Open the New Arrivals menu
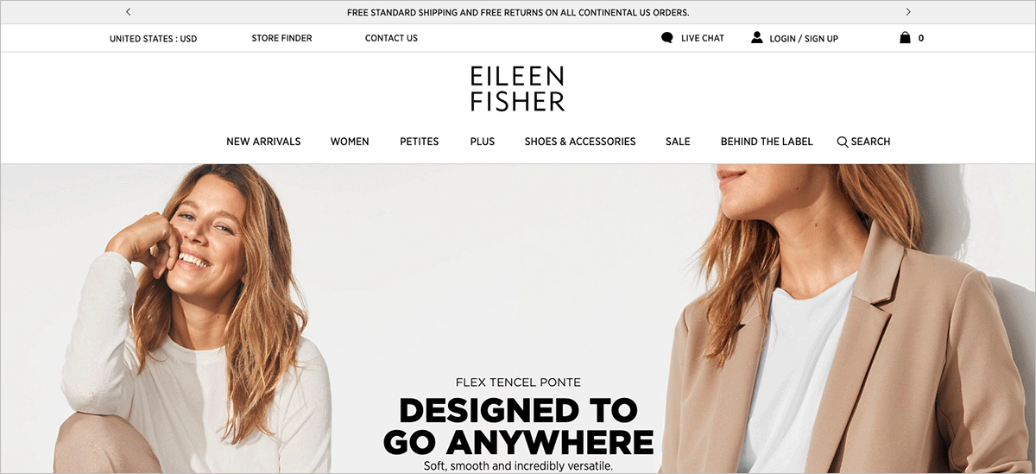Screen dimensions: 1036x474 (x=263, y=142)
